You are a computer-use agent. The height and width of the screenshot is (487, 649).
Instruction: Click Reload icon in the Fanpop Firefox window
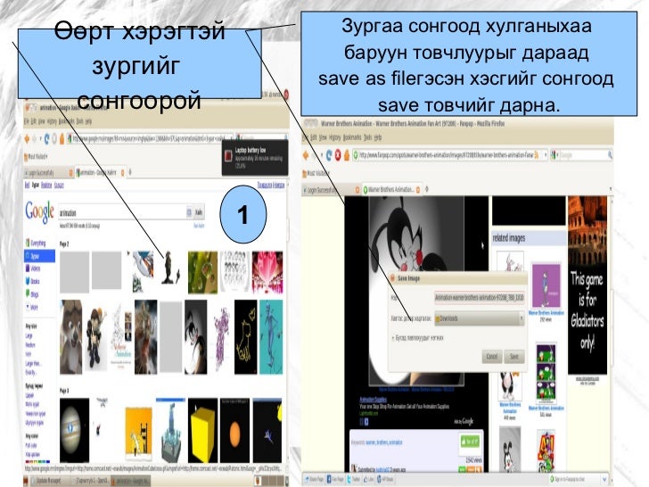click(x=329, y=155)
